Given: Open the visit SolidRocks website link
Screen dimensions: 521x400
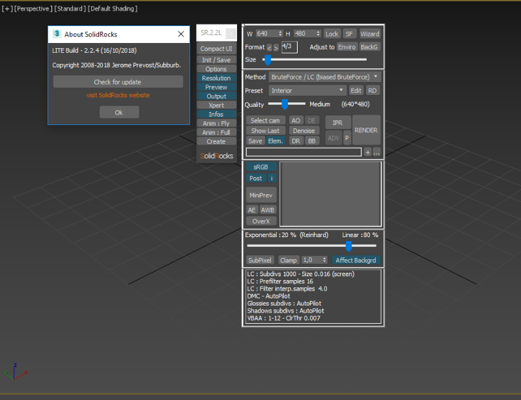Looking at the screenshot, I should click(118, 95).
